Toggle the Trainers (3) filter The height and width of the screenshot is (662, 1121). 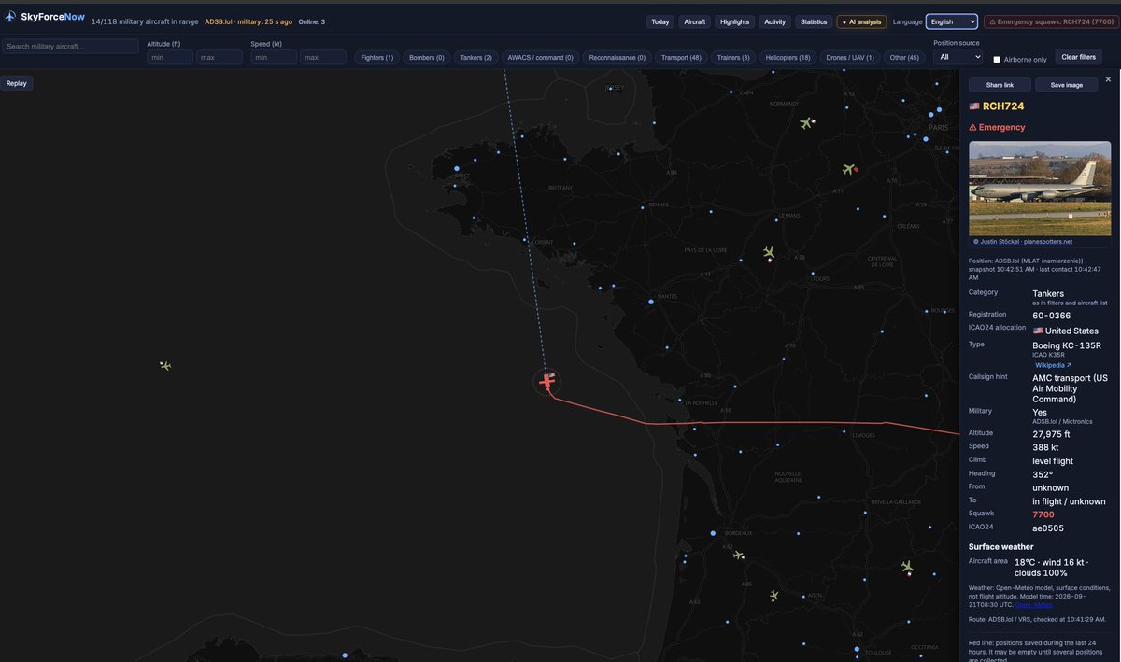733,58
